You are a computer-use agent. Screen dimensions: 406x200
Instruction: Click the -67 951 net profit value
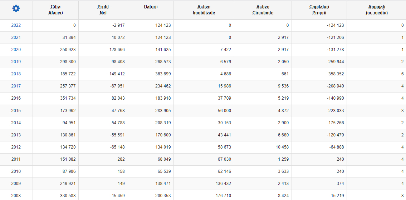click(x=117, y=86)
